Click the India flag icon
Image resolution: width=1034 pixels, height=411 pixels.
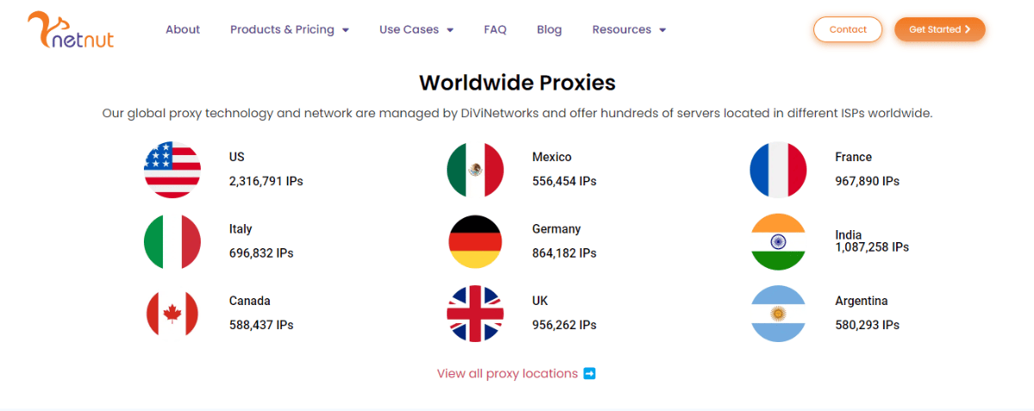tap(778, 242)
